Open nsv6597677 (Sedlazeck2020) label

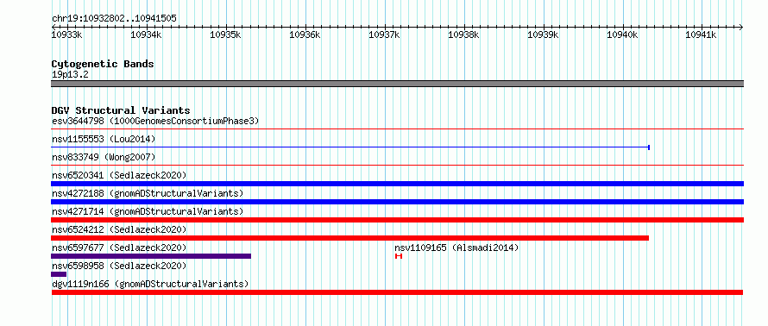point(119,248)
